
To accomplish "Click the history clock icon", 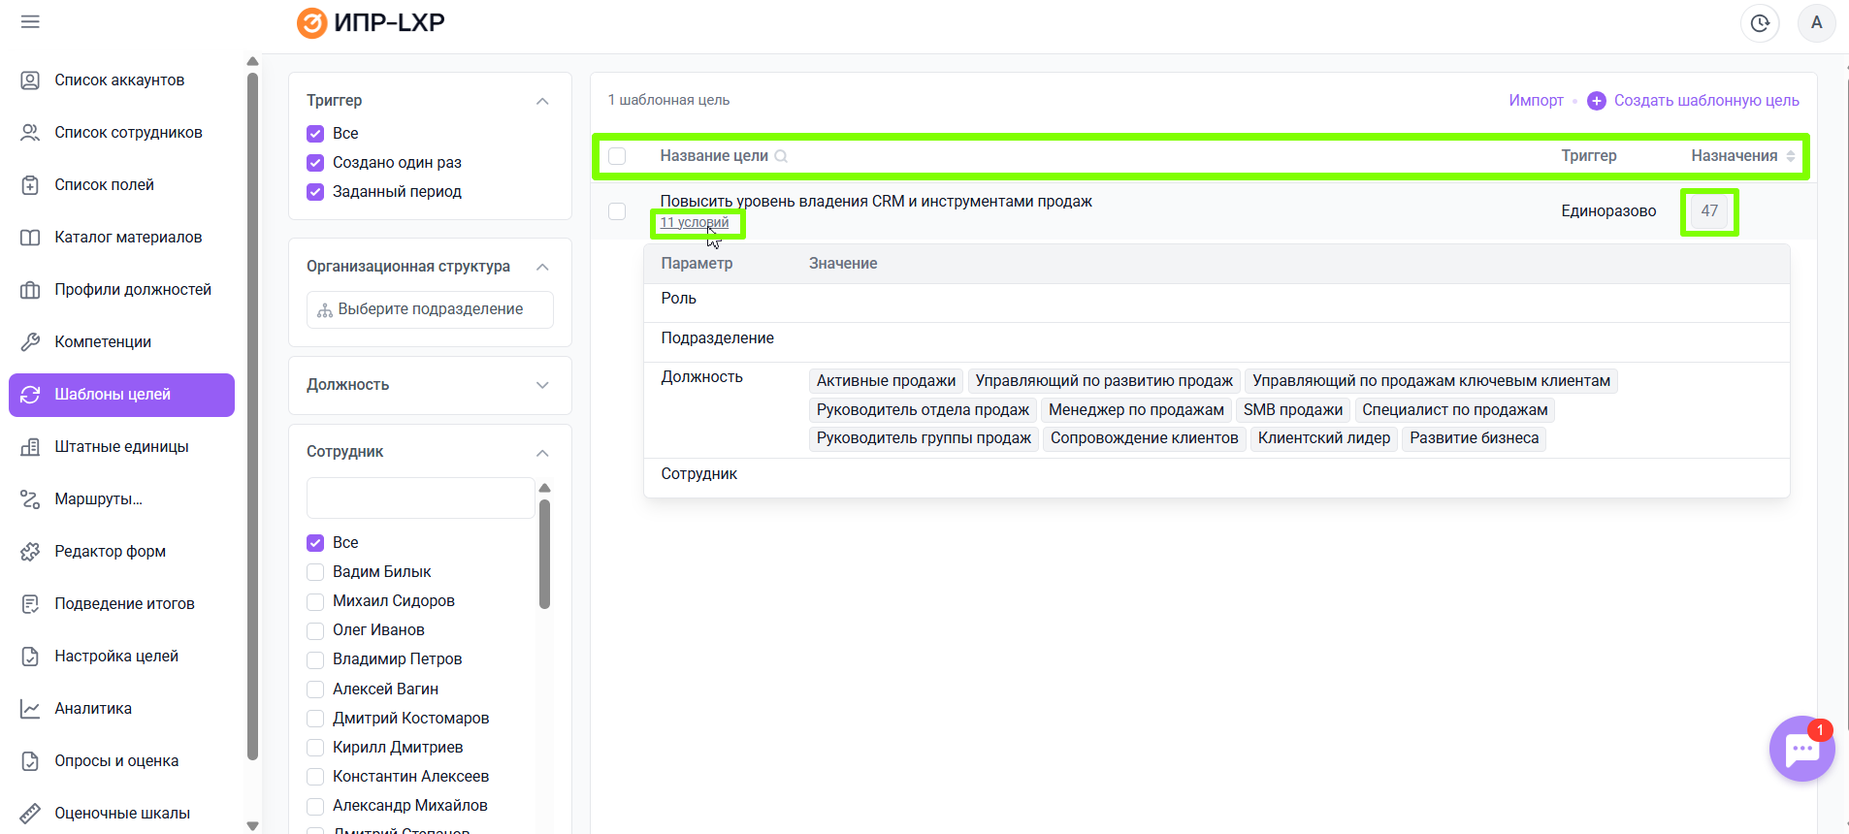I will pyautogui.click(x=1760, y=23).
